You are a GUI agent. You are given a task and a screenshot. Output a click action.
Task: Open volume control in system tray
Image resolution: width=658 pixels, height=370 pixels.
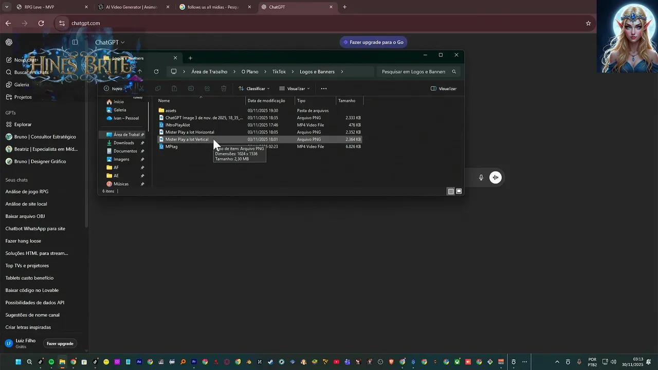(x=613, y=362)
